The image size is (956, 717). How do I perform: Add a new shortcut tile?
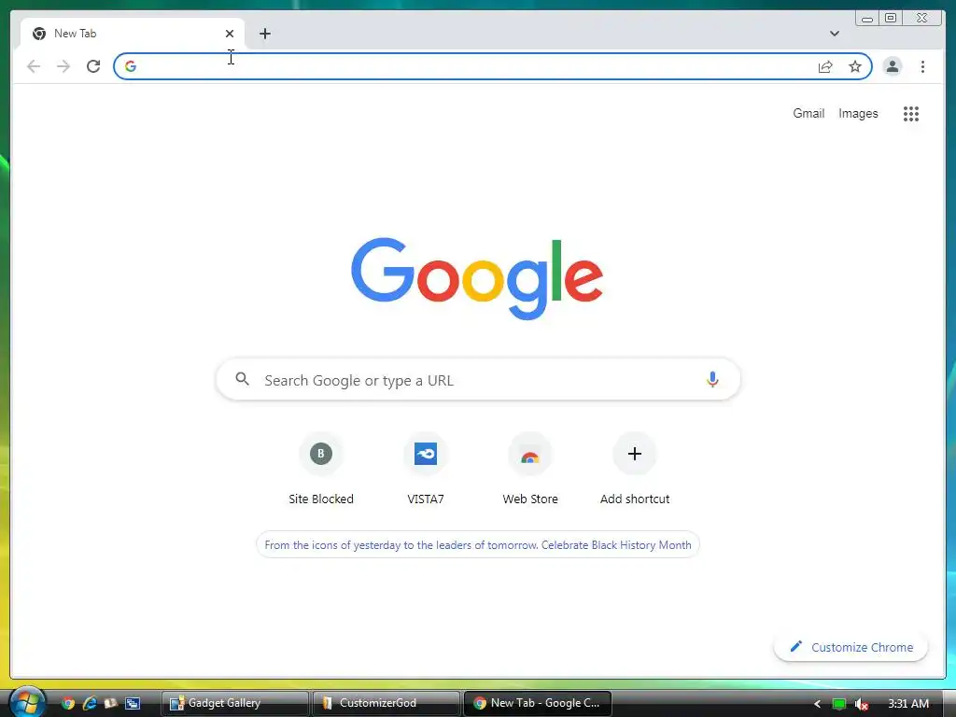coord(635,469)
